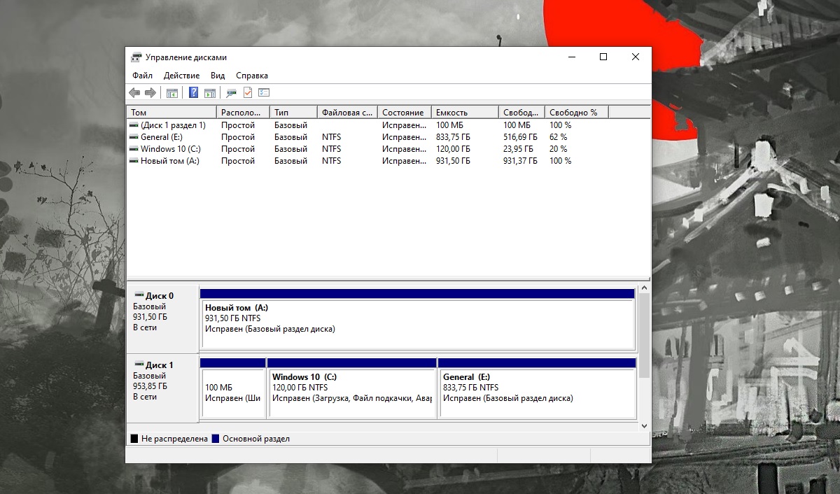Open Help via blue question mark icon
The width and height of the screenshot is (840, 494).
pyautogui.click(x=193, y=93)
